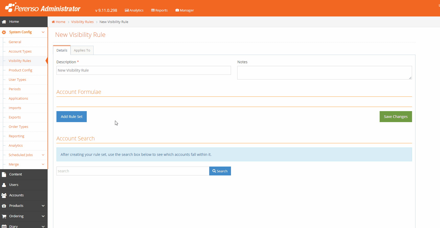Click the Add Rule Set button

72,117
